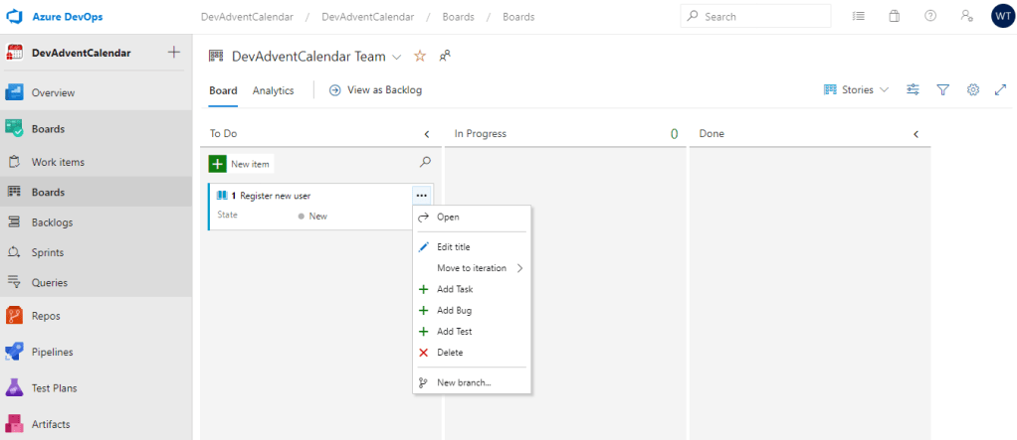Click search magnifier in To Do column
The width and height of the screenshot is (1017, 440).
tap(425, 162)
